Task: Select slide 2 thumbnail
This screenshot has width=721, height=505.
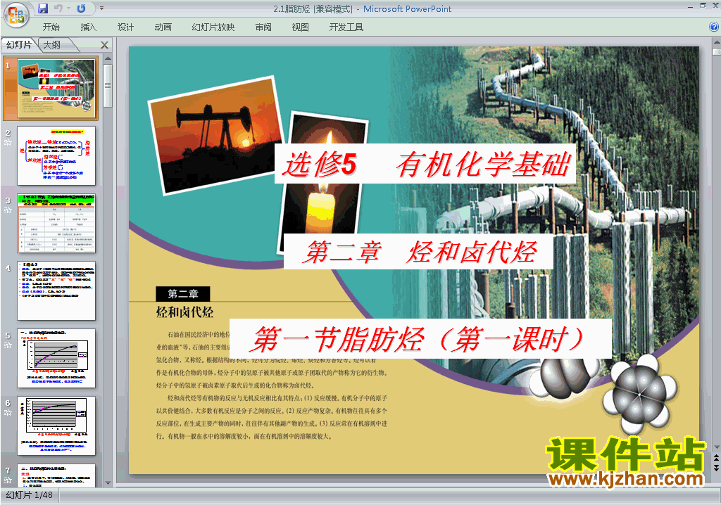Action: (x=56, y=155)
